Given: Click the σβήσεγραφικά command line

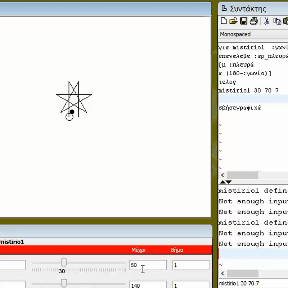Looking at the screenshot, I should click(239, 108).
